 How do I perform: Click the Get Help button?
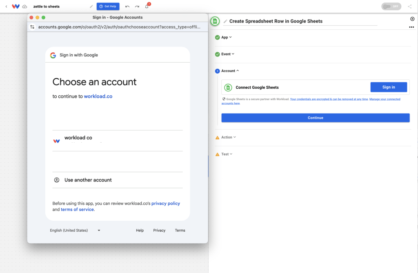pos(108,7)
